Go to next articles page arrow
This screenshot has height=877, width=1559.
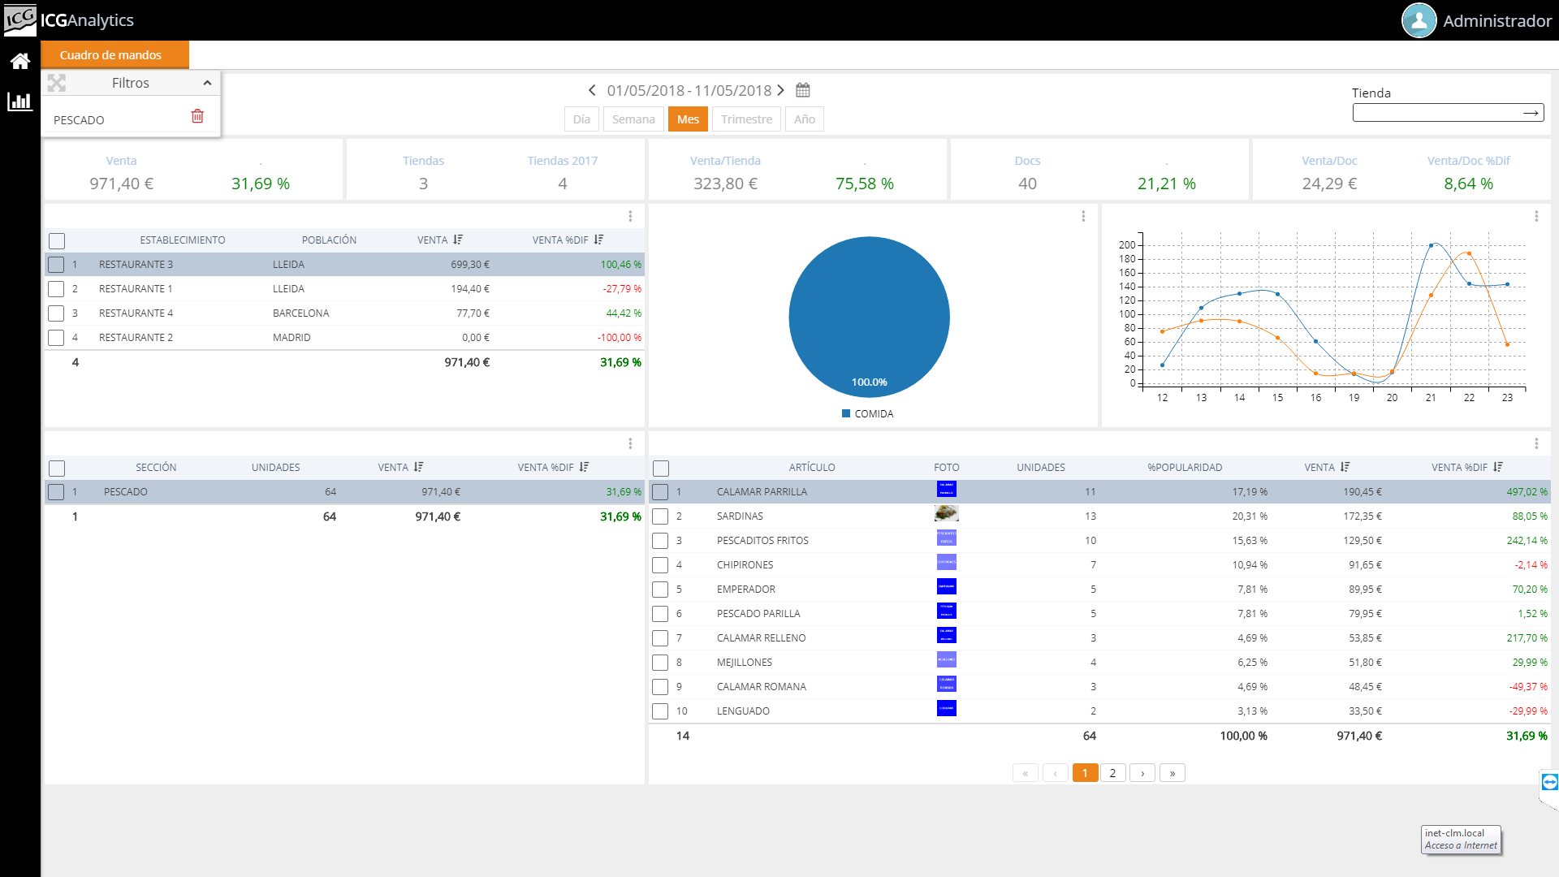point(1142,773)
